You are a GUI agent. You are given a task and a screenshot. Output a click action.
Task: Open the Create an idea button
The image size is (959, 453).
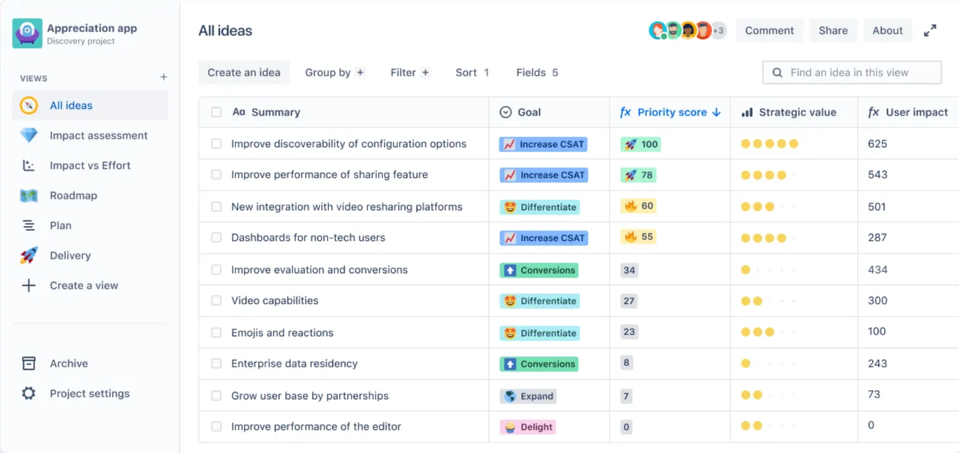pyautogui.click(x=244, y=72)
